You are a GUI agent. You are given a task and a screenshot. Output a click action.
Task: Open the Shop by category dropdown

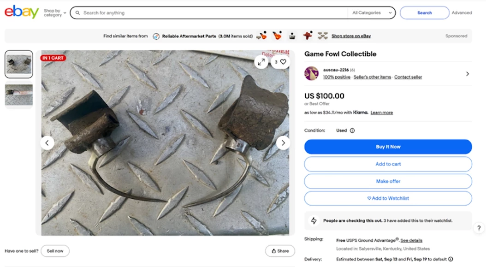55,13
